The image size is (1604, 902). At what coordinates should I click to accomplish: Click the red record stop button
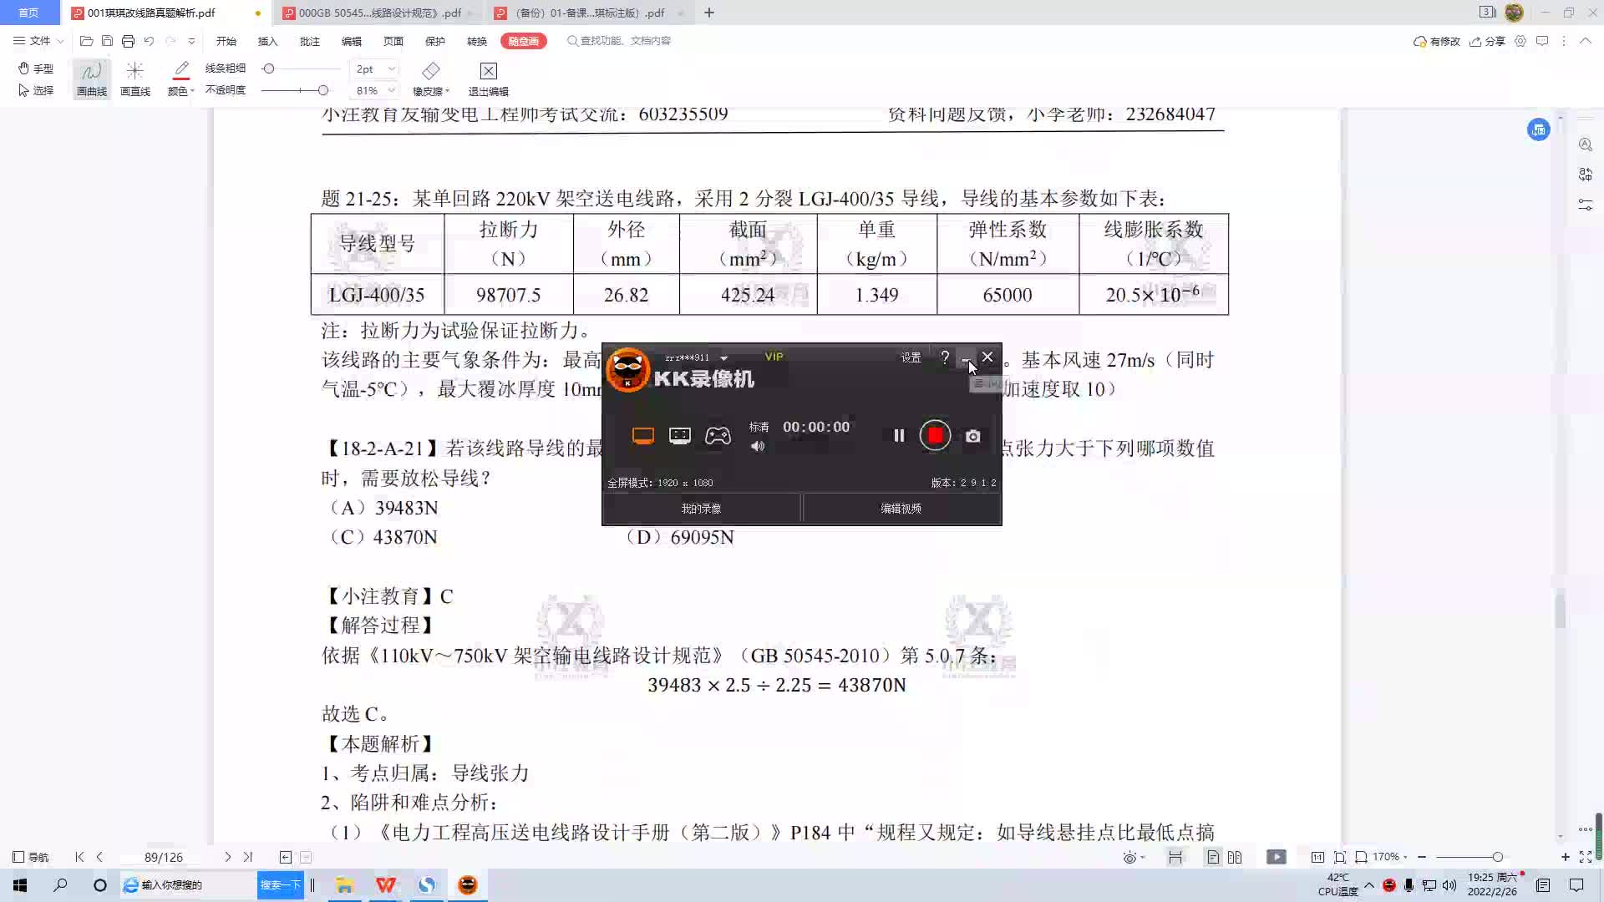[x=935, y=435]
